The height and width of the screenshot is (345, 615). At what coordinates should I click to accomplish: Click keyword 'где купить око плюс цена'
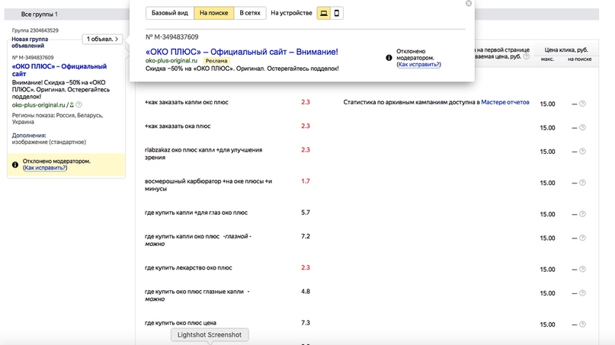[x=181, y=323]
